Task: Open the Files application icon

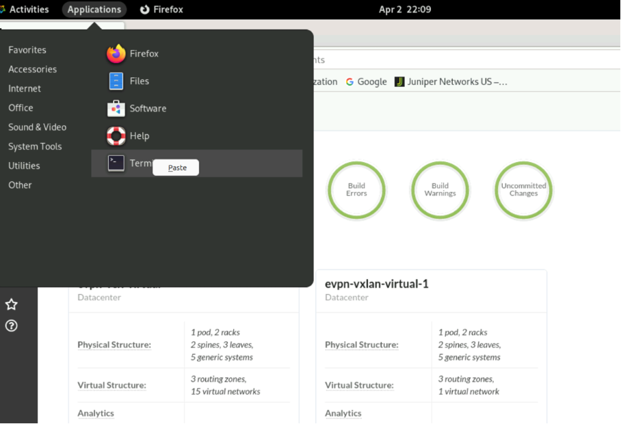Action: 116,81
